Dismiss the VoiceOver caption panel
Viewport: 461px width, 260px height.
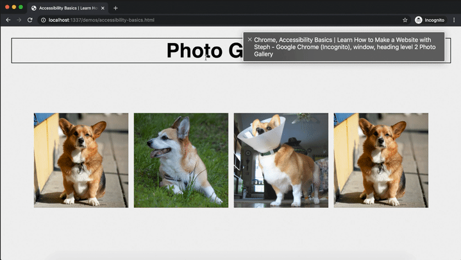coord(249,39)
